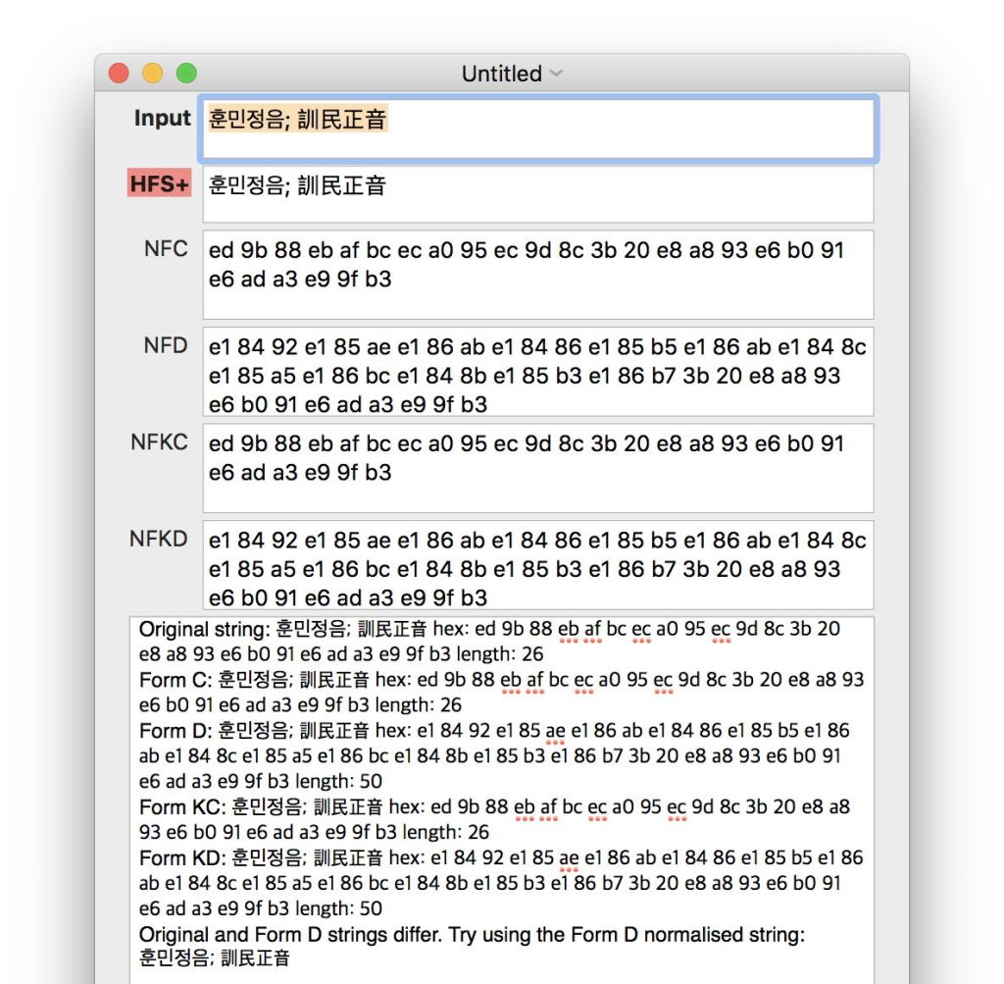
Task: Click the NFKD hex output field
Action: [538, 565]
